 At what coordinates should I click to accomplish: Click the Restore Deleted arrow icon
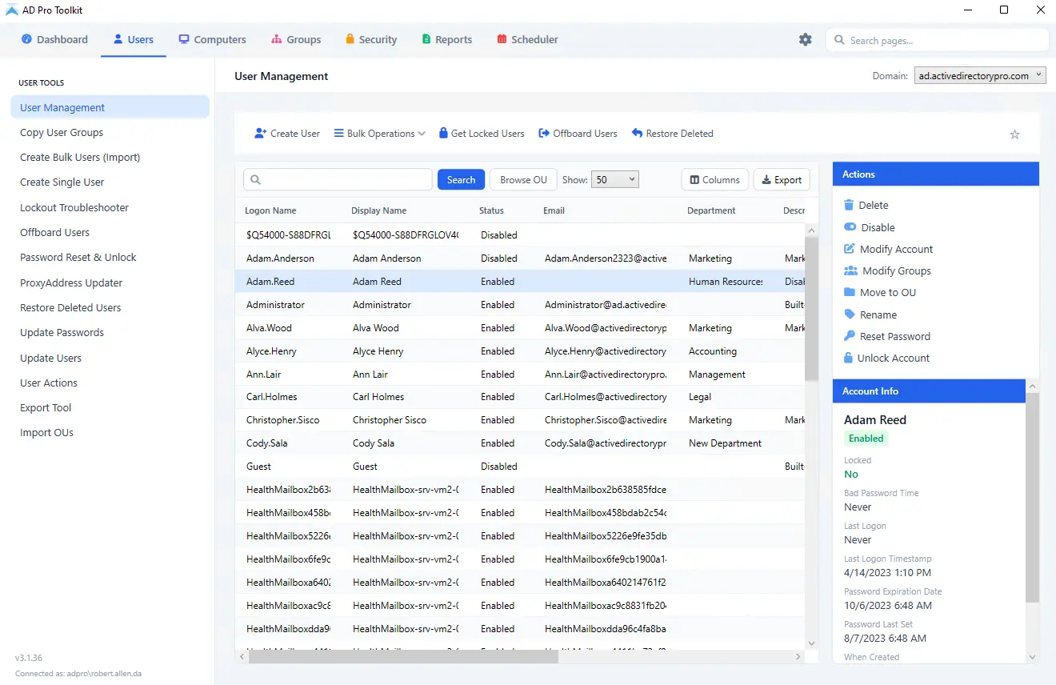point(637,134)
